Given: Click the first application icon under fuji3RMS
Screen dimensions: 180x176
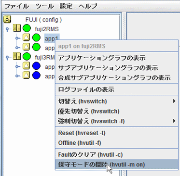Looking at the screenshot, I should coord(26,65).
